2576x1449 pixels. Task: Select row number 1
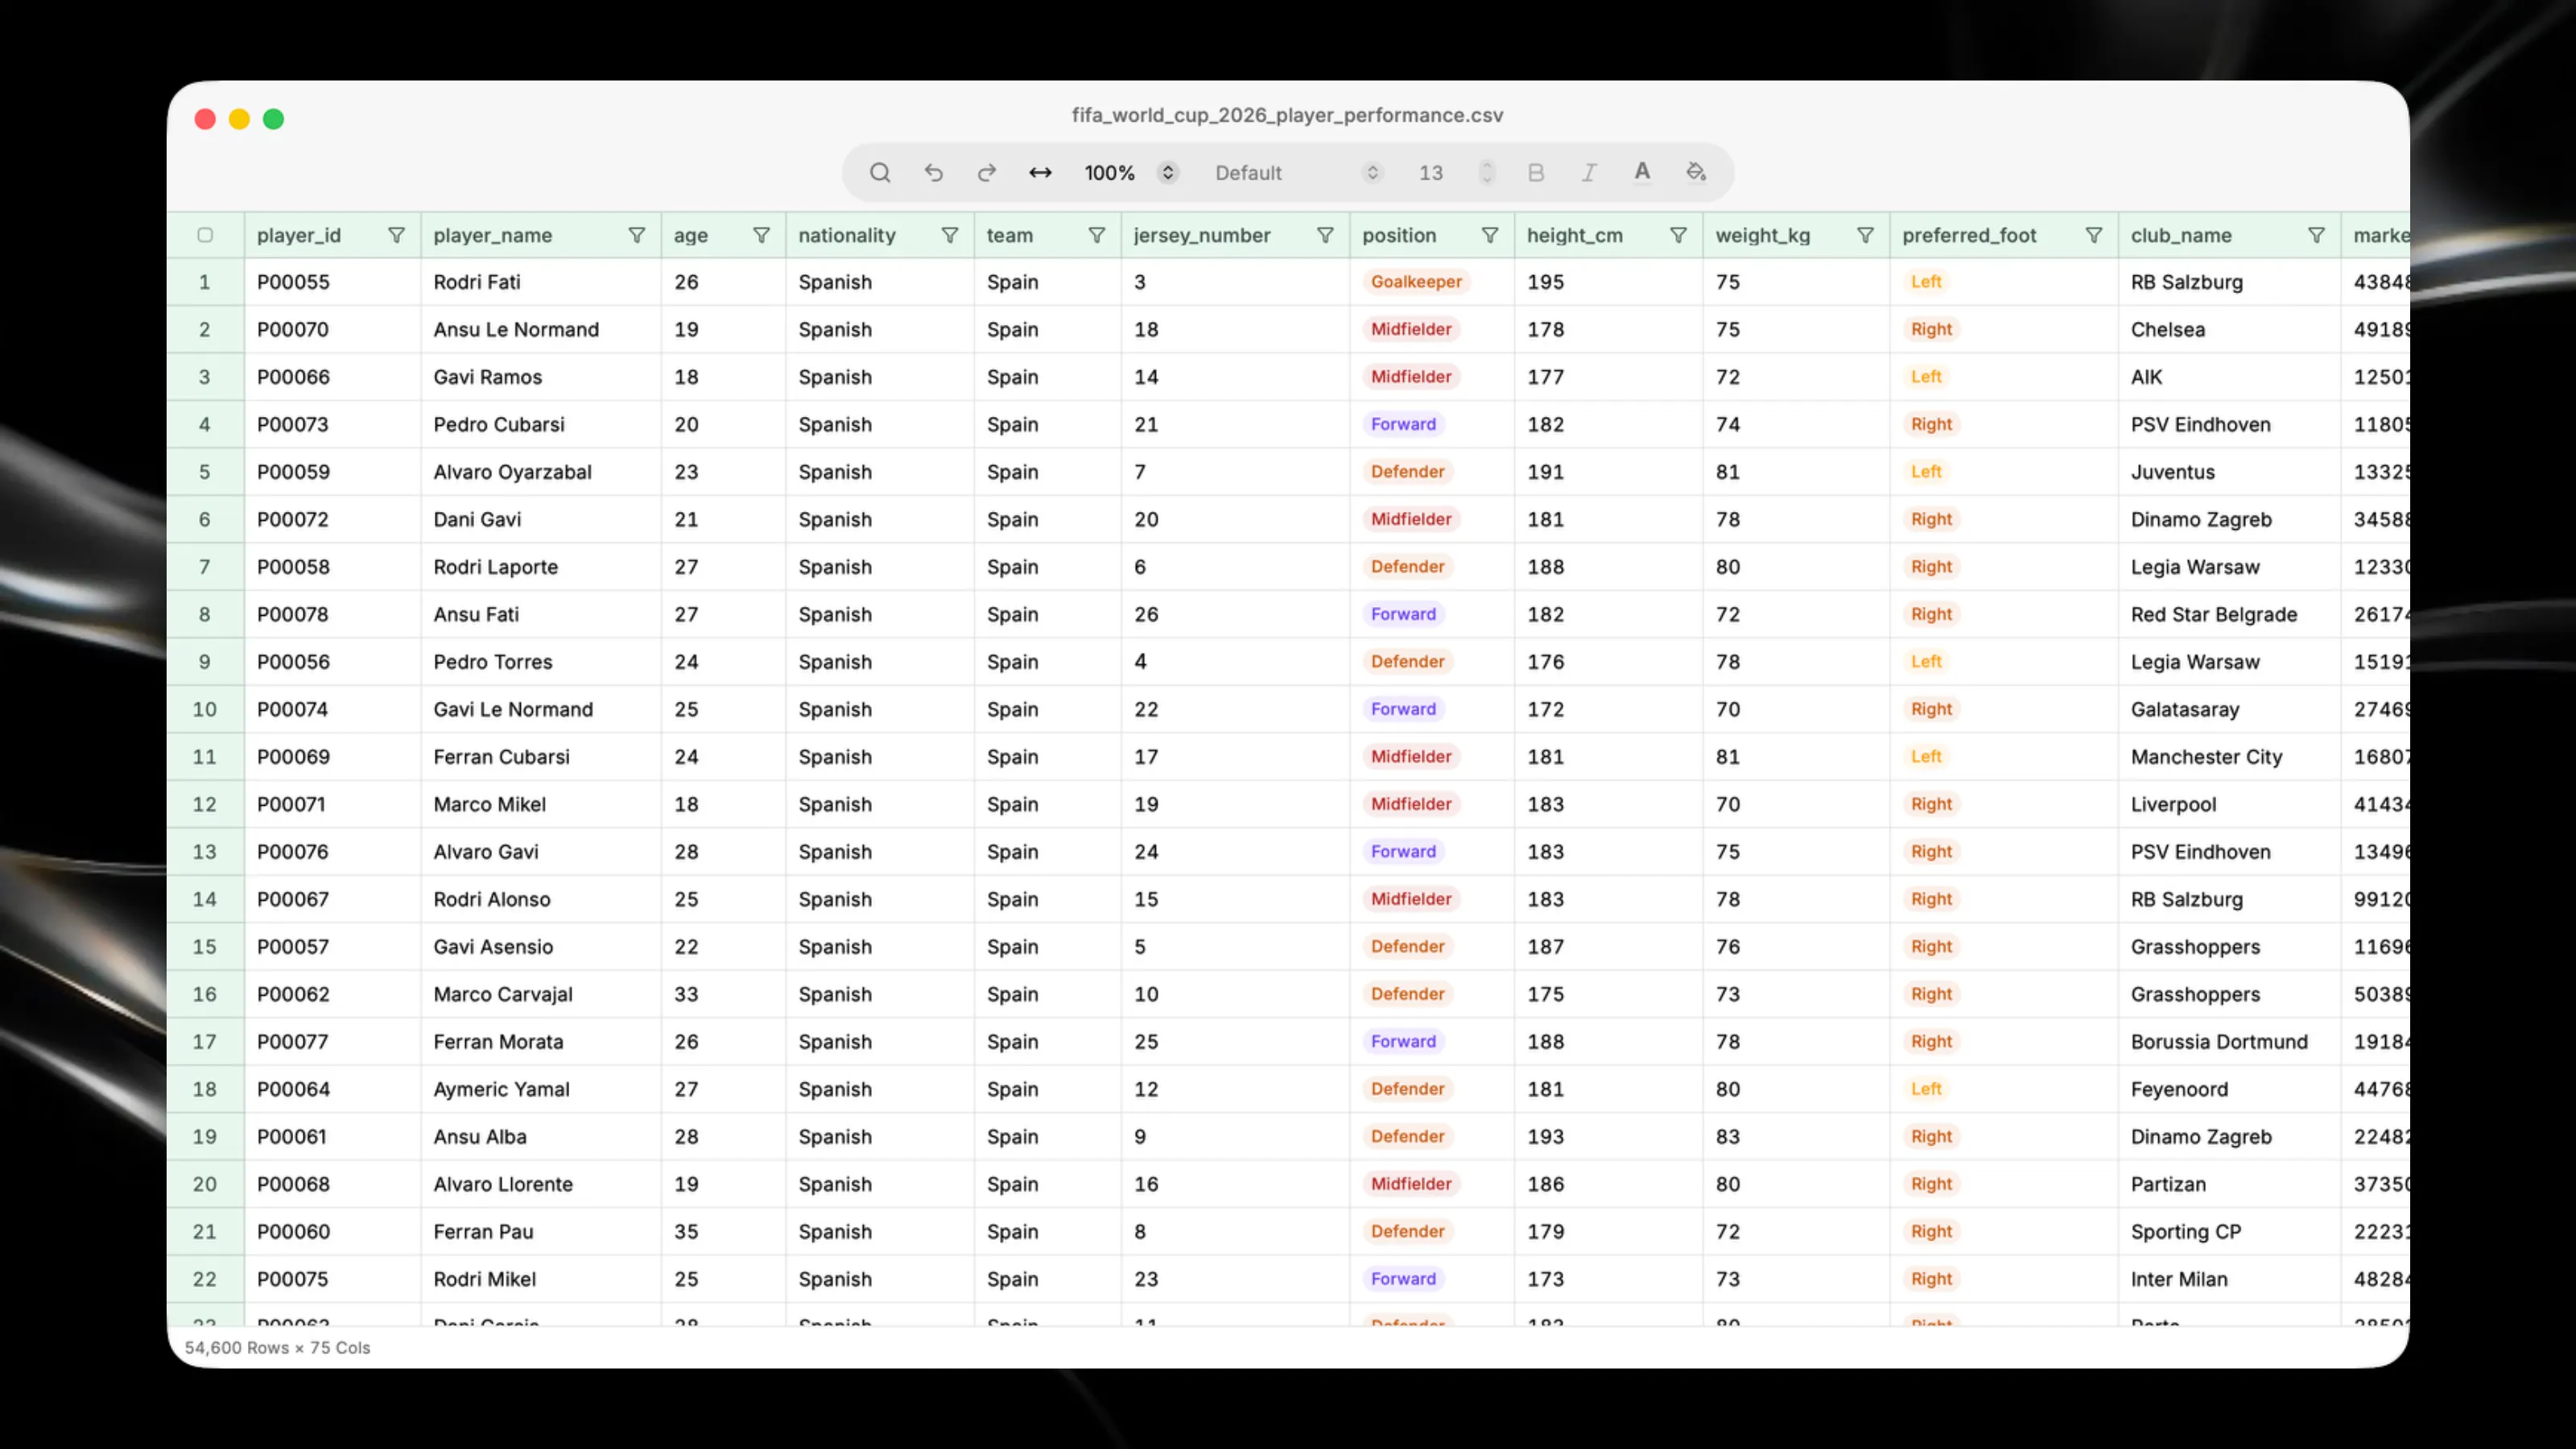[205, 282]
